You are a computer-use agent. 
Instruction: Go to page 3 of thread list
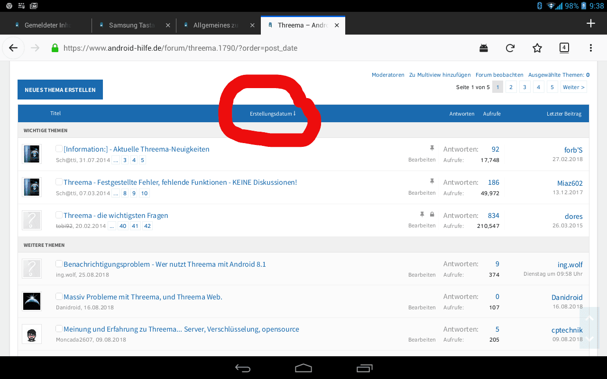(x=524, y=87)
